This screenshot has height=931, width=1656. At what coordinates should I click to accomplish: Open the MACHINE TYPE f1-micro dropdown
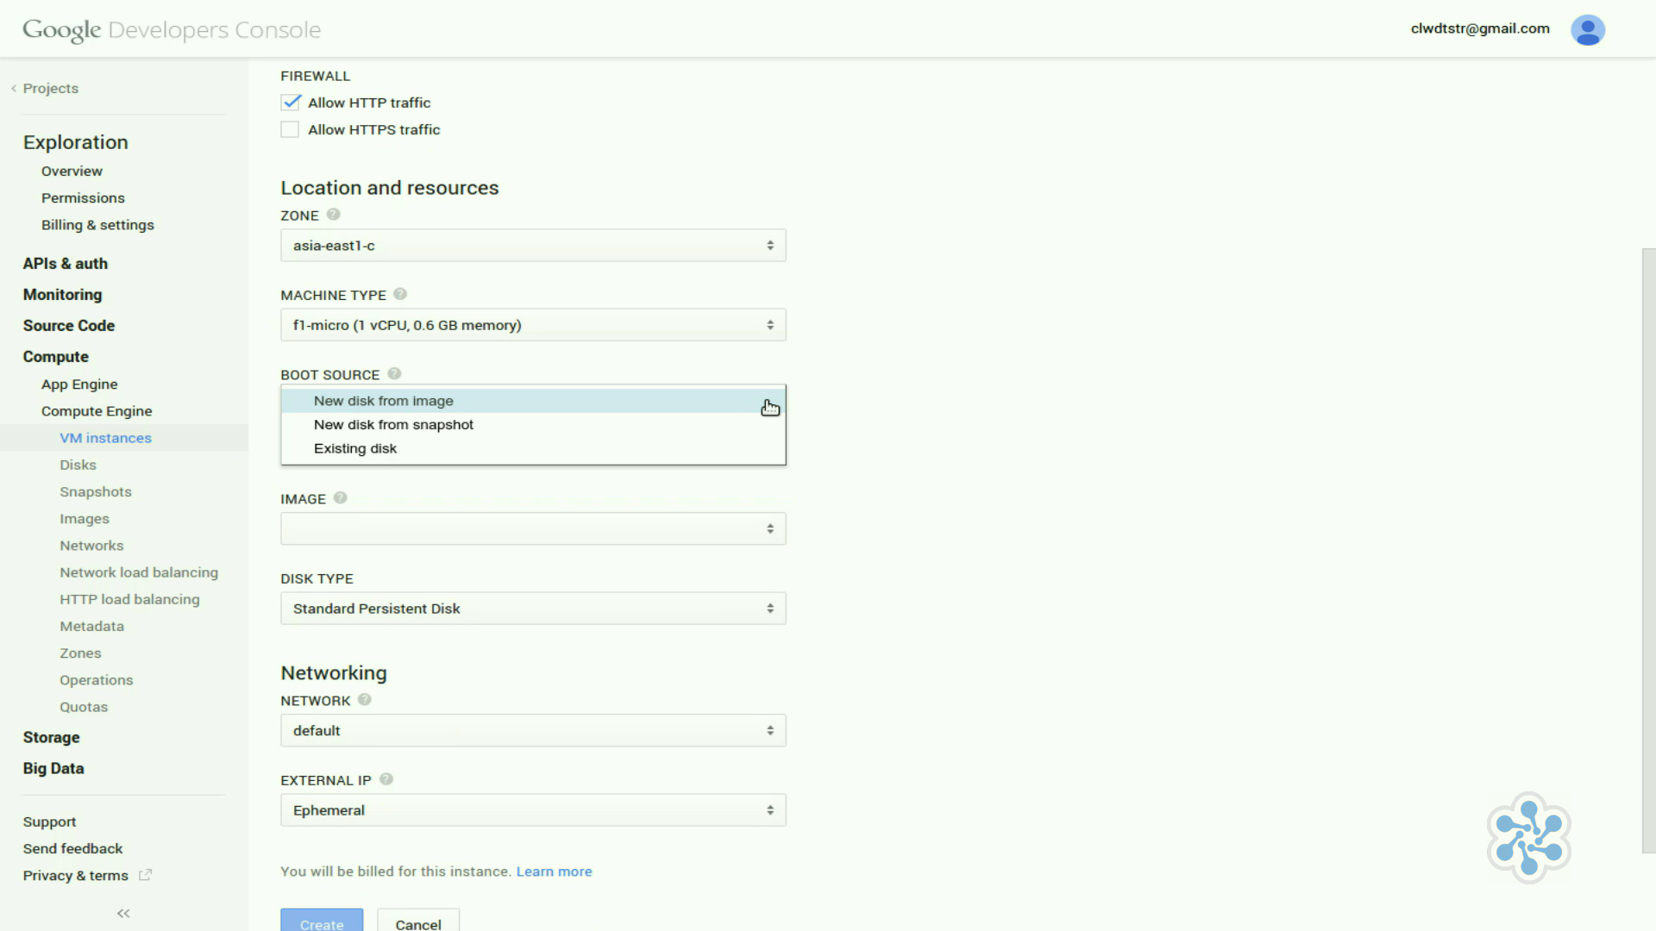tap(532, 325)
